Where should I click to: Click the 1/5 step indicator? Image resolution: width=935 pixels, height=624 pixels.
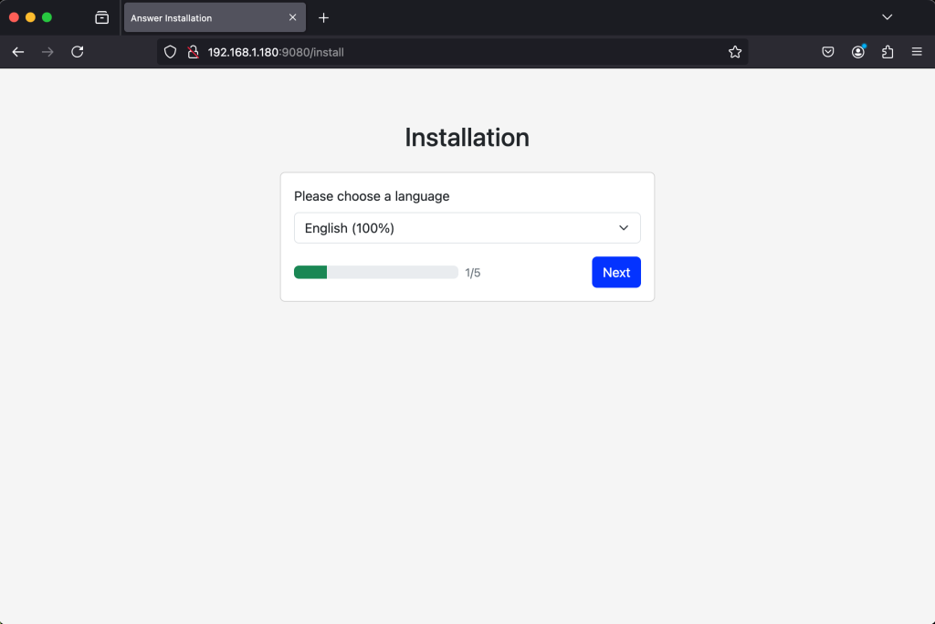[473, 272]
